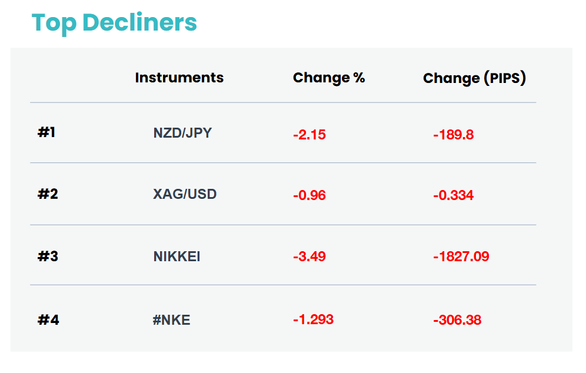Image resolution: width=586 pixels, height=373 pixels.
Task: Click the Change % column header
Action: pos(329,78)
